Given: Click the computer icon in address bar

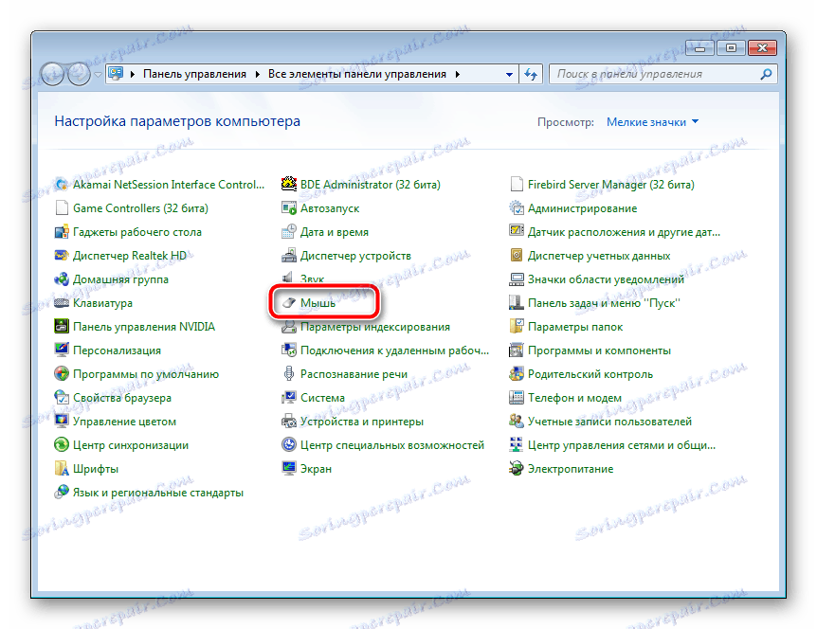Looking at the screenshot, I should pyautogui.click(x=116, y=74).
